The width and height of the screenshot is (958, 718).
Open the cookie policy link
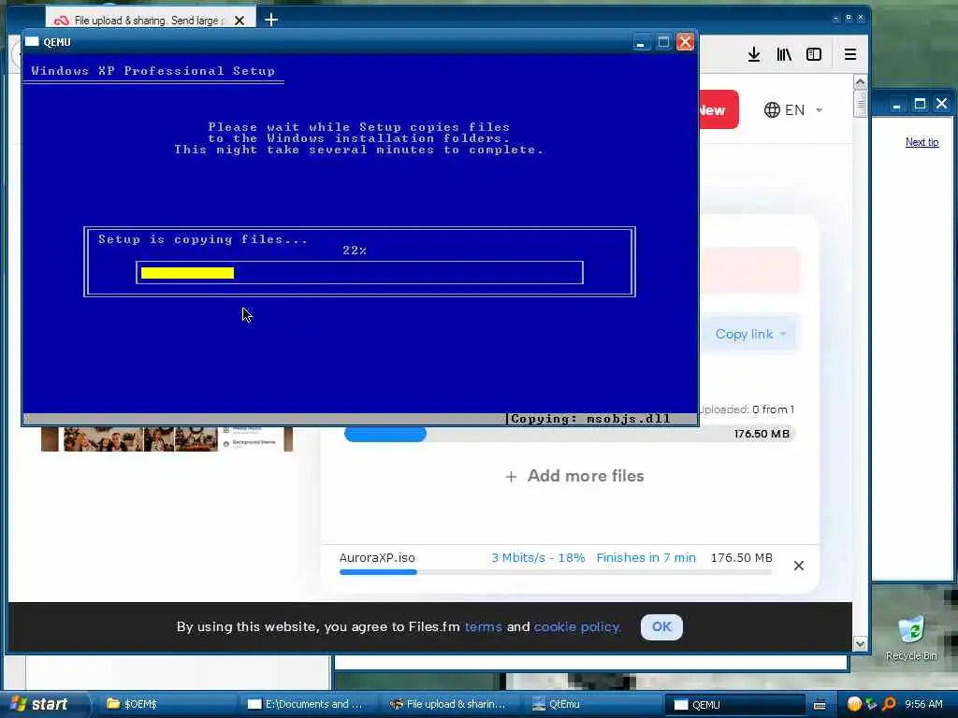pyautogui.click(x=576, y=627)
